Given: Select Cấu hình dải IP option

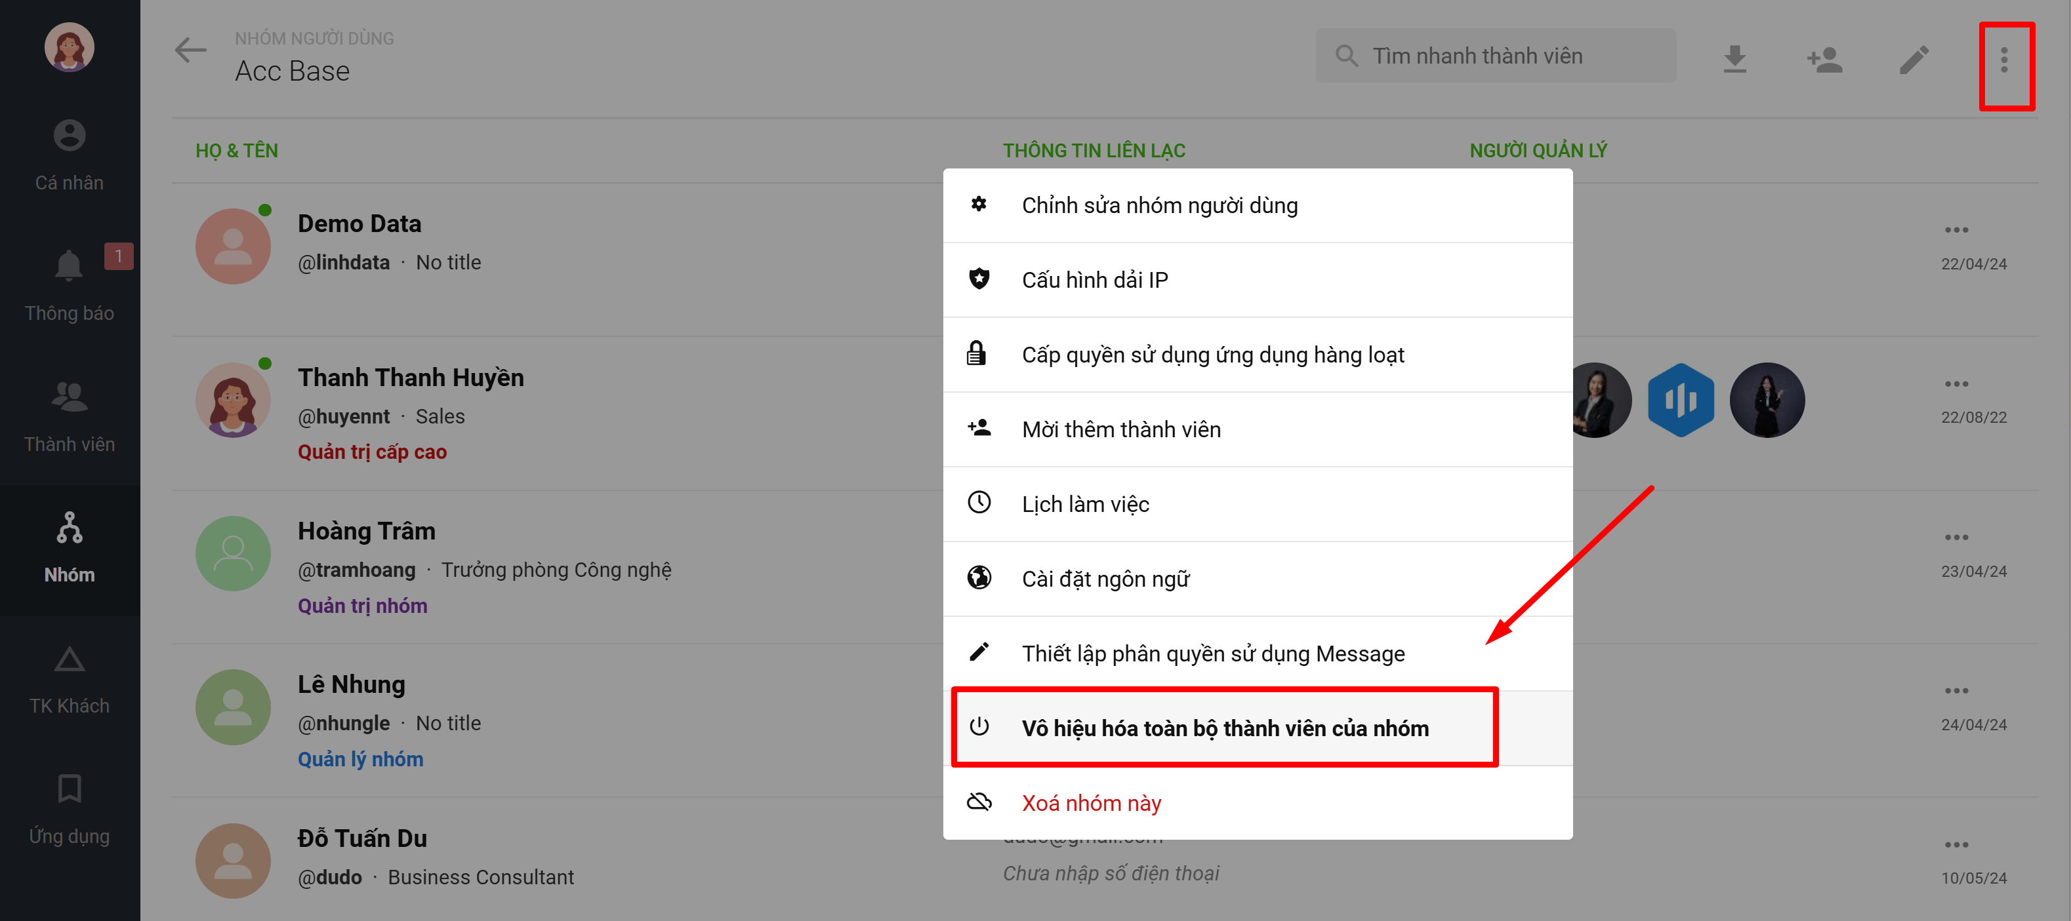Looking at the screenshot, I should tap(1094, 281).
